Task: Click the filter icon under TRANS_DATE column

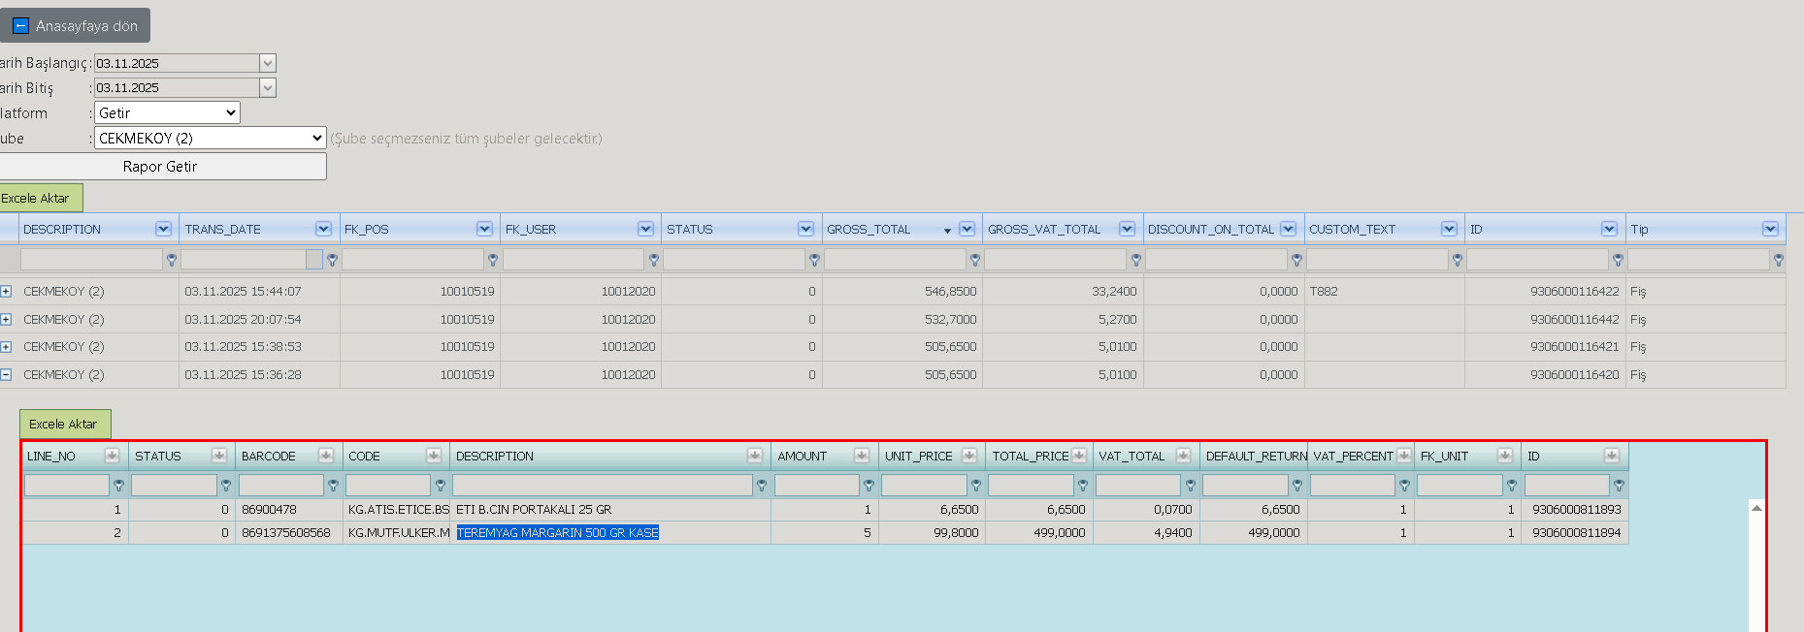Action: [x=332, y=260]
